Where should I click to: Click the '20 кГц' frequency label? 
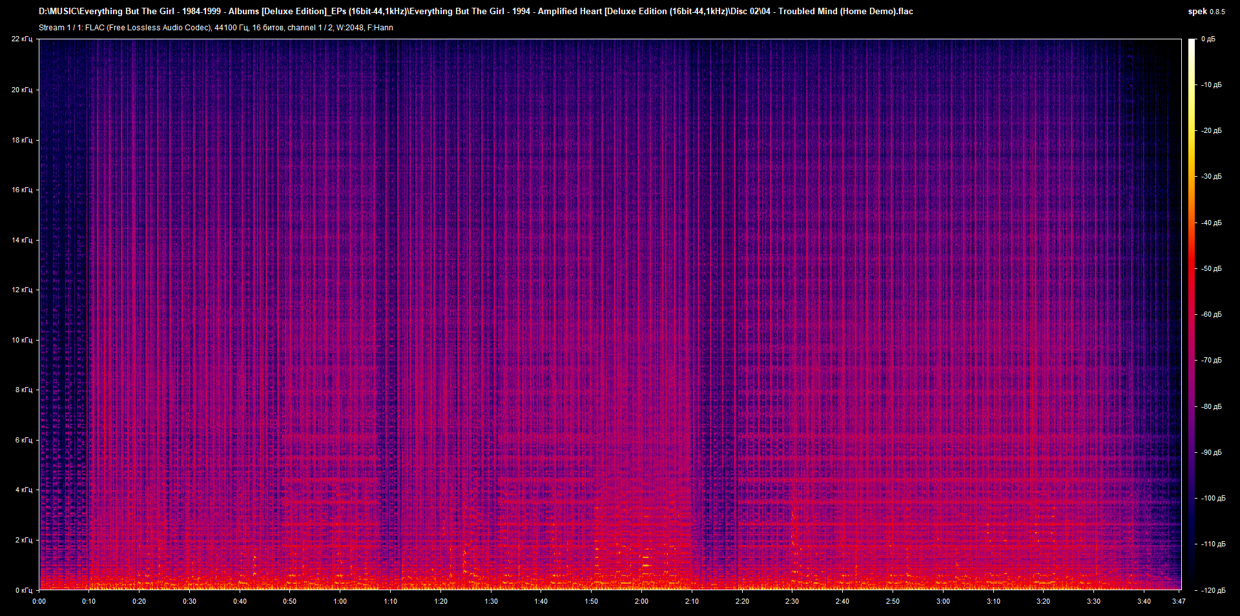(x=22, y=90)
